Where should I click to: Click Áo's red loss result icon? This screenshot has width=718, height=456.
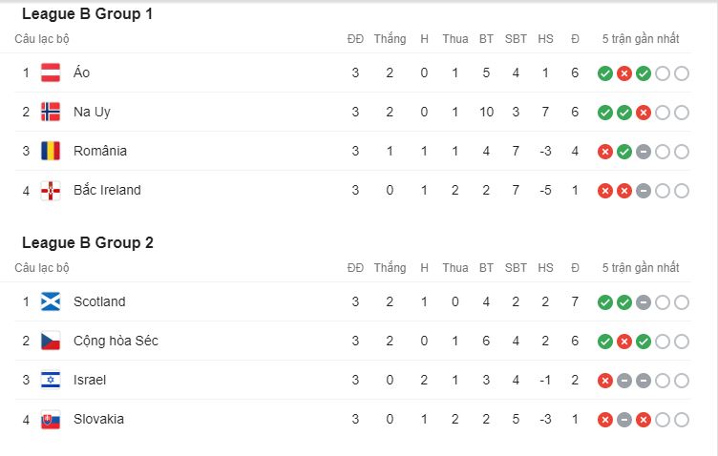(624, 73)
